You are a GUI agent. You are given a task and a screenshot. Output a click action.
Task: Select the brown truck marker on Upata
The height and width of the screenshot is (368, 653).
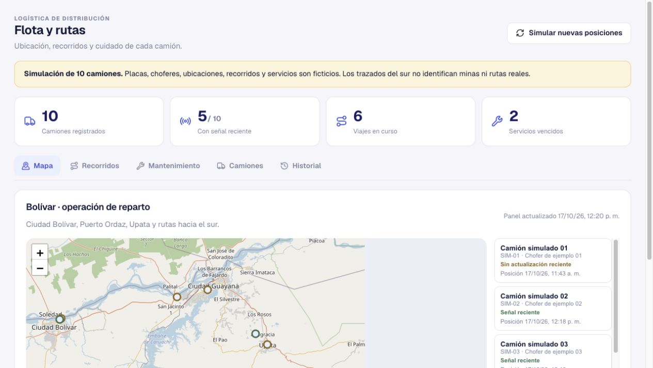267,344
